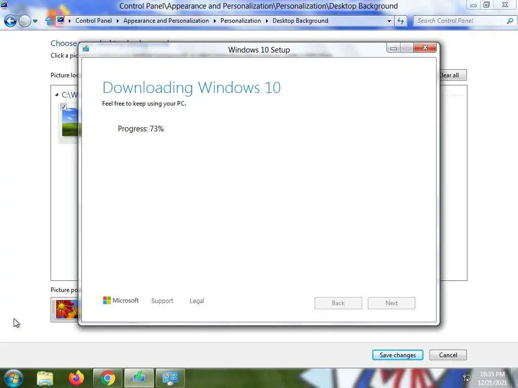
Task: Open the Windows Start menu orb
Action: 13,378
